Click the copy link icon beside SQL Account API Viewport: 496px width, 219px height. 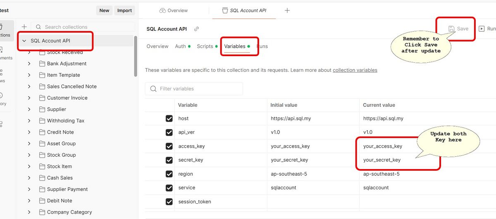pyautogui.click(x=196, y=29)
